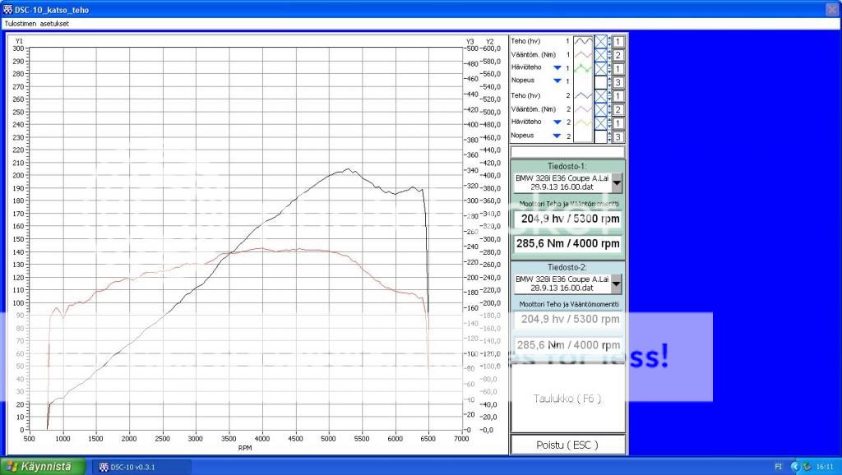The width and height of the screenshot is (842, 475).
Task: Click the Teho (hv) file 2 line sample
Action: pos(582,95)
